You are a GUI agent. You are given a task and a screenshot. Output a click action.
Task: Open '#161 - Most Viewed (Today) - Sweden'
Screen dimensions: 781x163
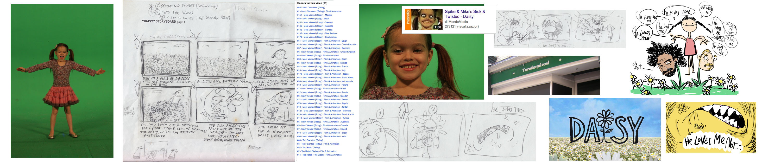[315, 22]
